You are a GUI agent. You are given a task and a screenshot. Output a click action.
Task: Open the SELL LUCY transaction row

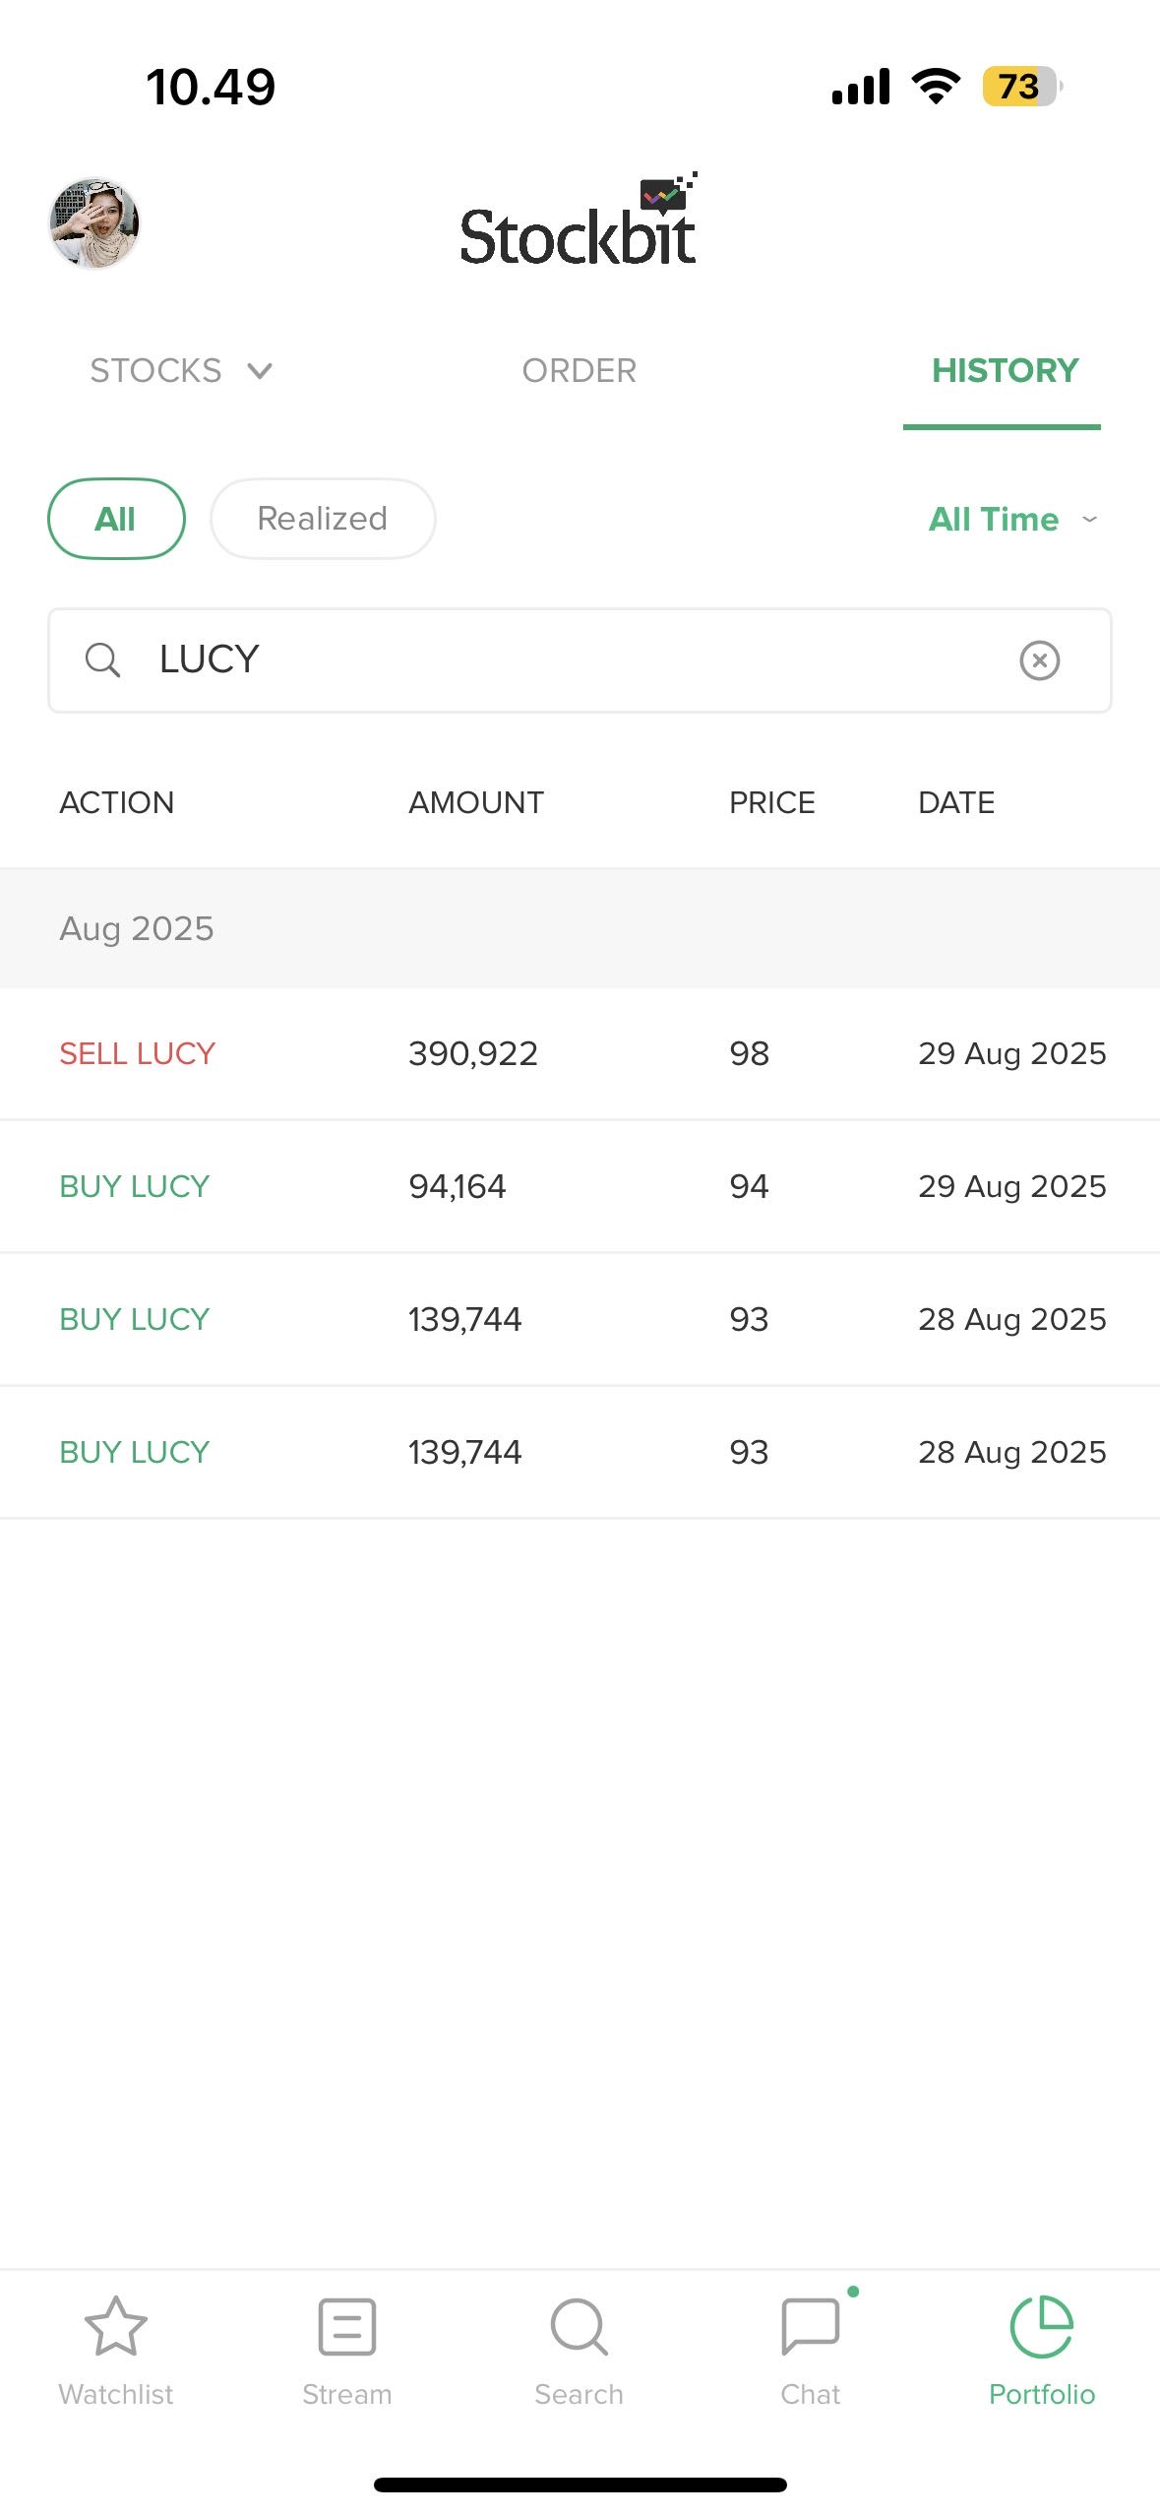click(580, 1053)
